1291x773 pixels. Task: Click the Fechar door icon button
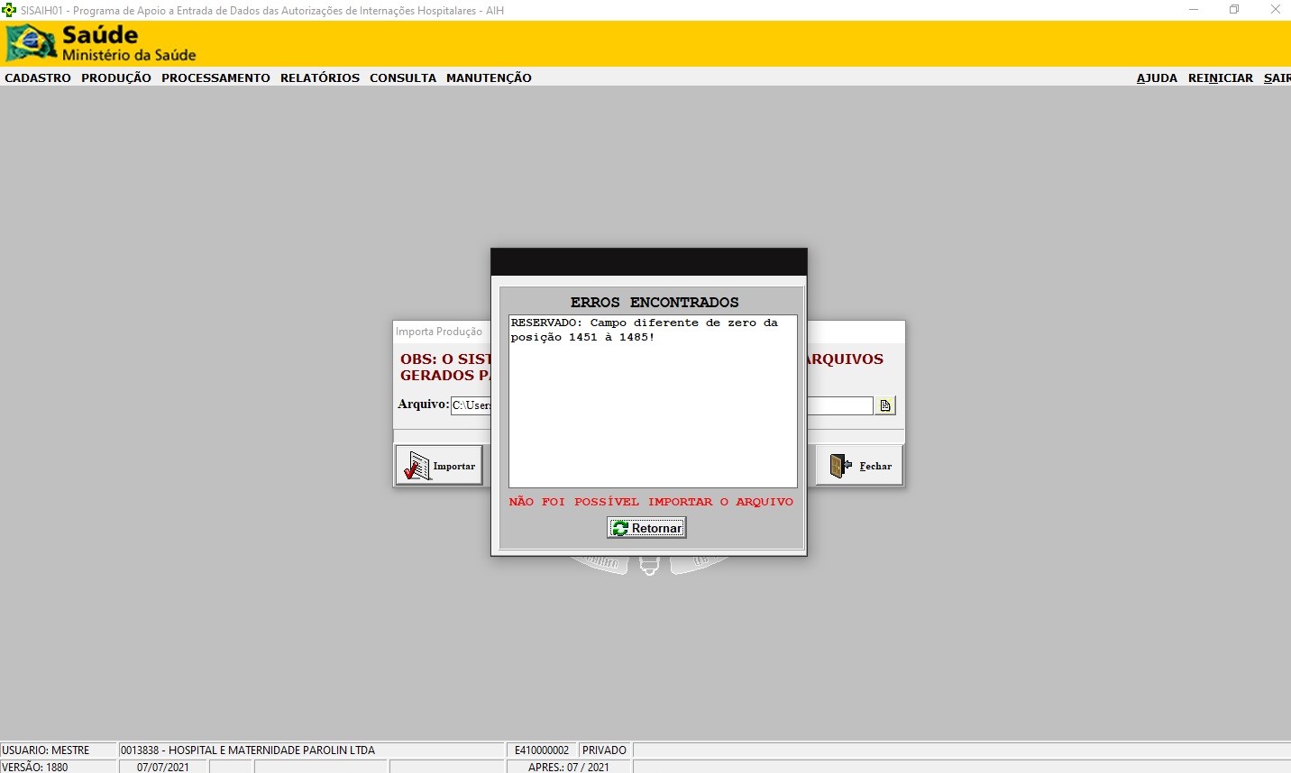point(859,466)
